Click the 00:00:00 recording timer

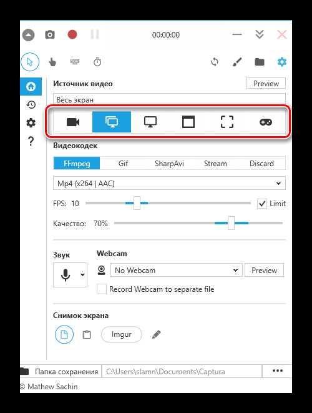[x=166, y=35]
